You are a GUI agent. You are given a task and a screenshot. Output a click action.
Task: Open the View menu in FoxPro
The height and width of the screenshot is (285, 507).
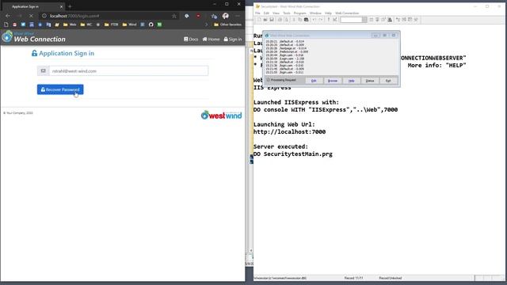click(x=276, y=13)
